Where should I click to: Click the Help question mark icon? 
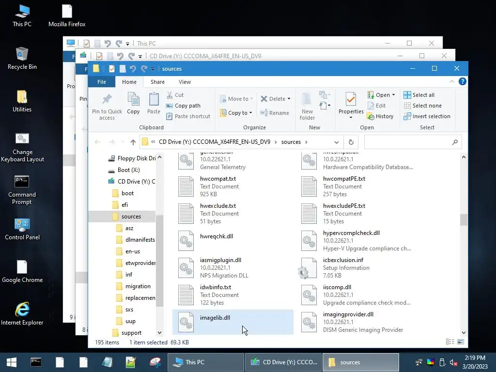(x=462, y=81)
